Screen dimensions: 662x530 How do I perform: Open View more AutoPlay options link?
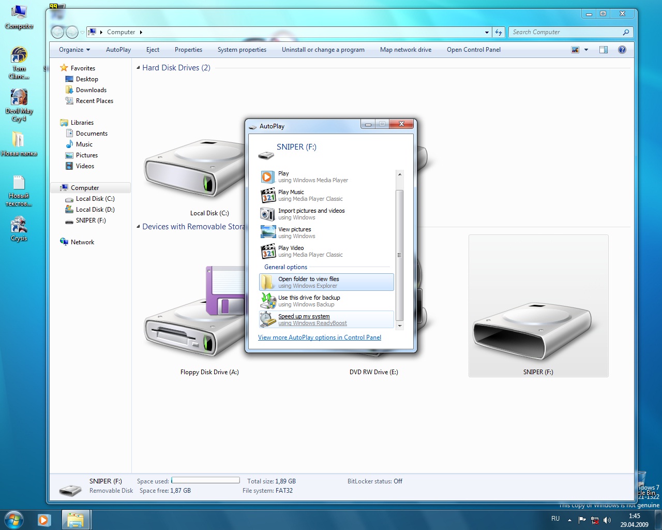(x=319, y=337)
